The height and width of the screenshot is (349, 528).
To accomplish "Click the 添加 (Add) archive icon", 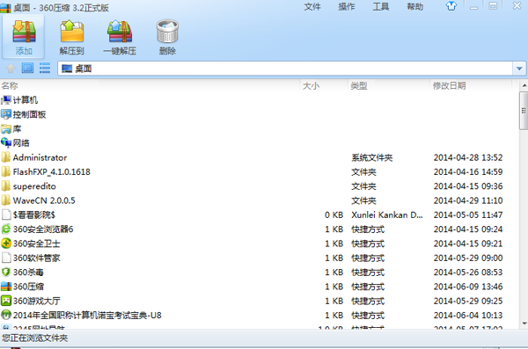I will tap(24, 32).
